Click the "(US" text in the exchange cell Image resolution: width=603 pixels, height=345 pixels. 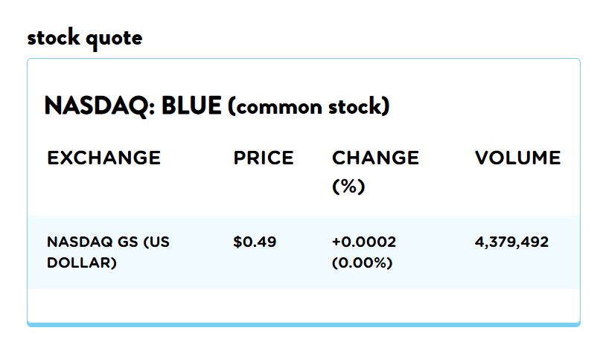tap(156, 242)
